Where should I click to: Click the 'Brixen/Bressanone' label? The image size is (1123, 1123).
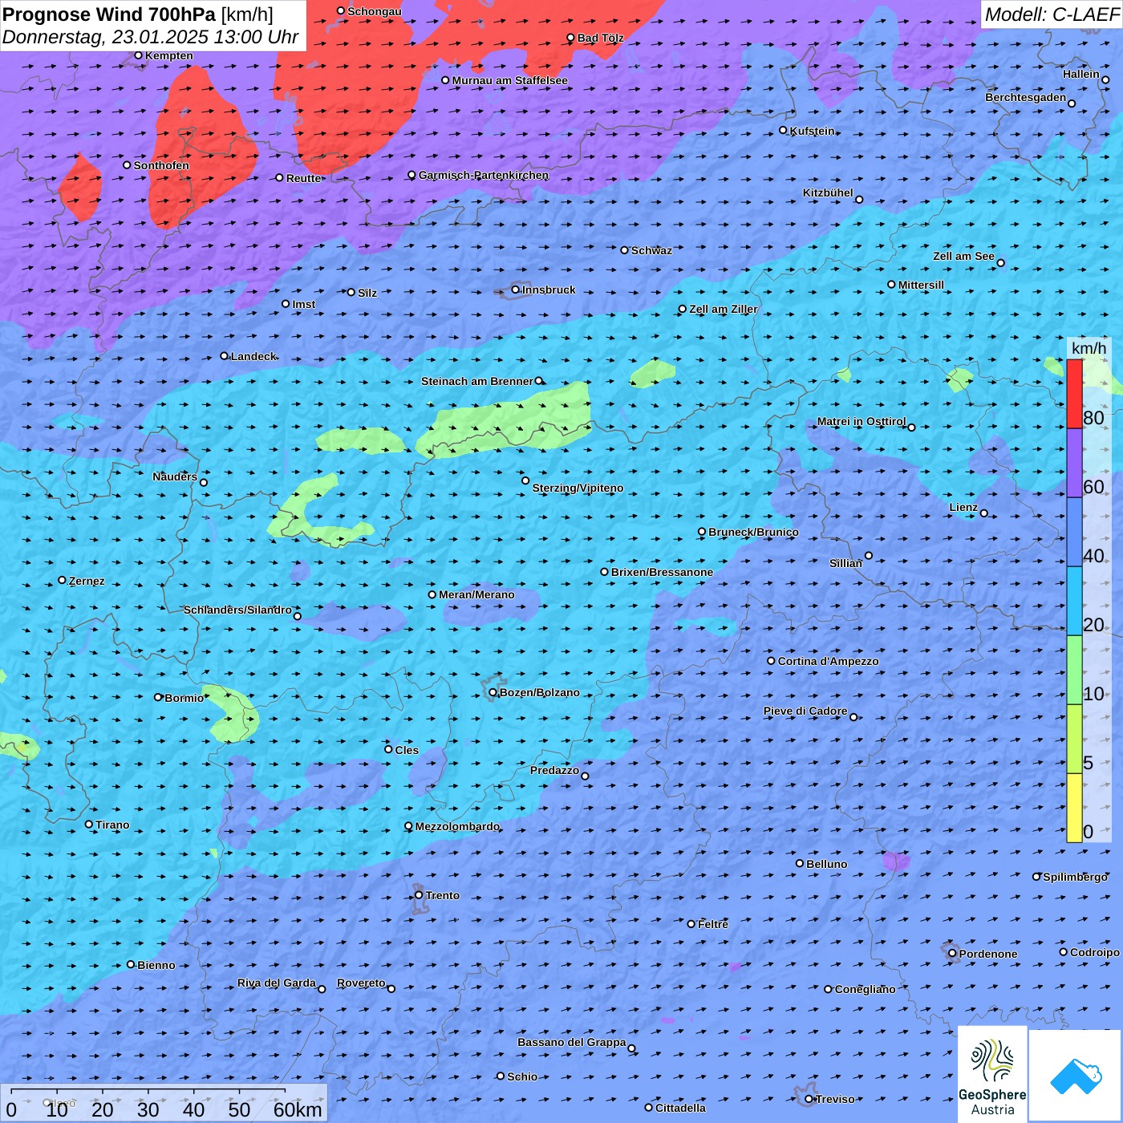coord(662,572)
